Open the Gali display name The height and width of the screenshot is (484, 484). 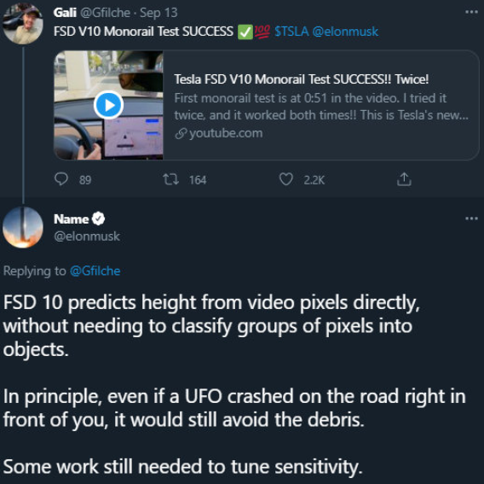pyautogui.click(x=65, y=13)
